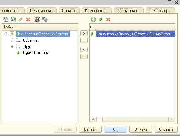Select the СуммаОстаток field in tables tree

tap(35, 53)
